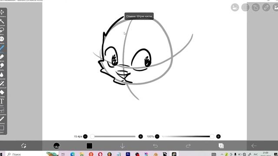Select the blue Brush tool
This screenshot has width=278, height=156.
tap(2, 48)
